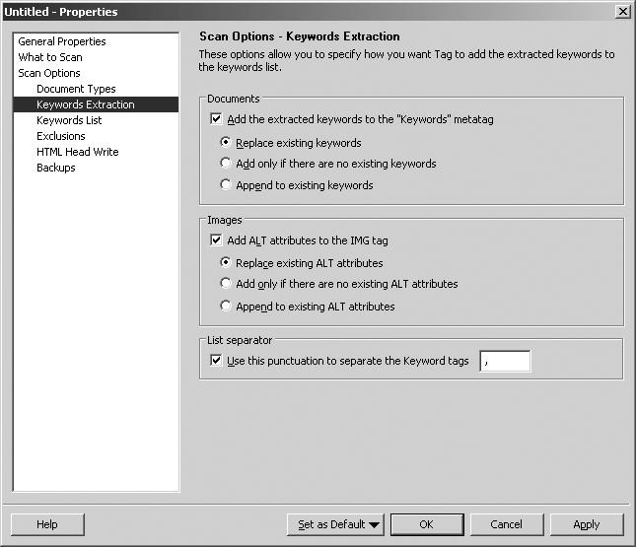636x547 pixels.
Task: Go to What to Scan section
Action: pyautogui.click(x=50, y=57)
